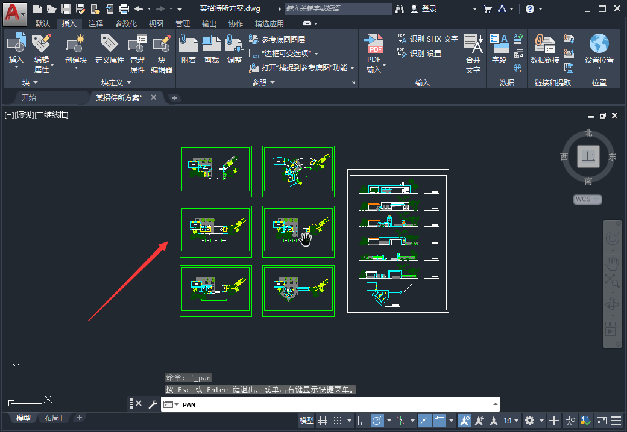Viewport: 627px width, 432px height.
Task: Click the pan hand in navigation bar
Action: (x=612, y=264)
